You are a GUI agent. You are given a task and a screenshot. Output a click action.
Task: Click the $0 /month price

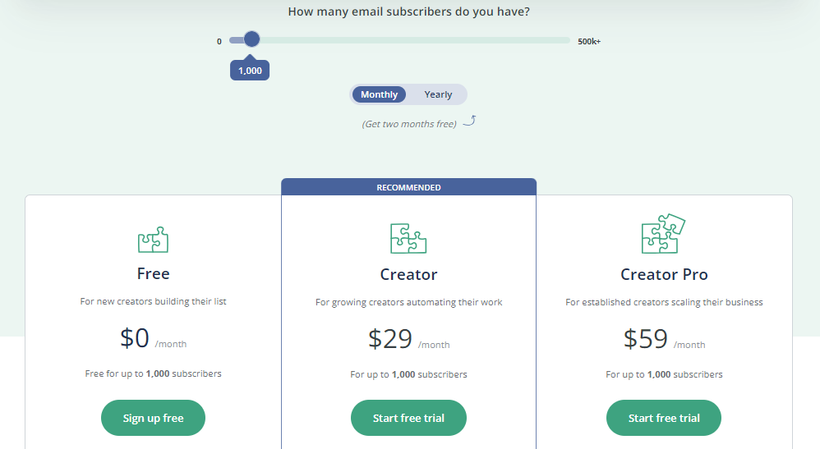coord(153,337)
